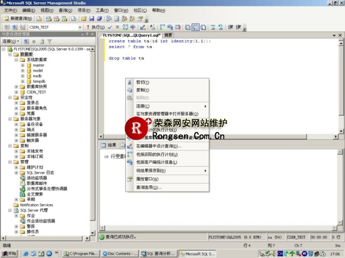Collapse the 数据库 folder node
This screenshot has height=258, width=345.
point(10,54)
